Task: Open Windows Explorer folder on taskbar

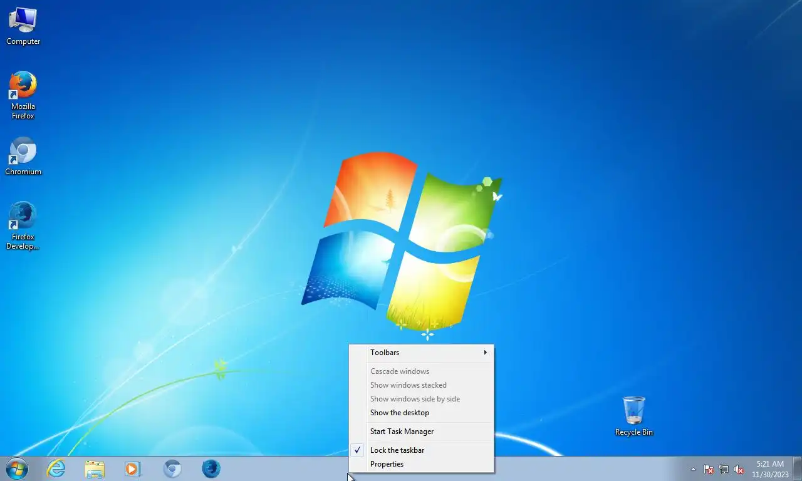Action: pos(95,468)
